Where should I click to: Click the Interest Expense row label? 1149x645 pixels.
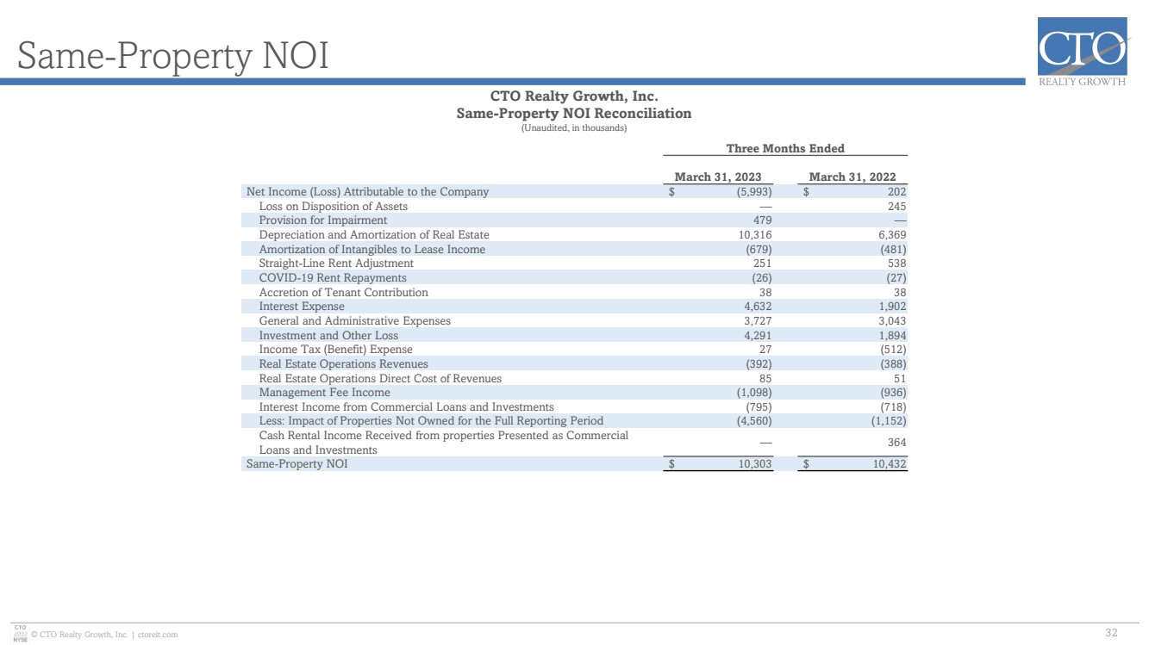(x=302, y=307)
